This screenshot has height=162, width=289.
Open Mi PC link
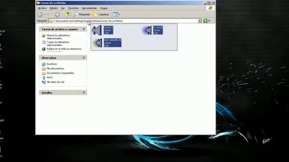pos(50,77)
